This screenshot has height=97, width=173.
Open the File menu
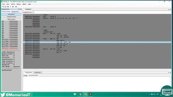click(x=4, y=4)
